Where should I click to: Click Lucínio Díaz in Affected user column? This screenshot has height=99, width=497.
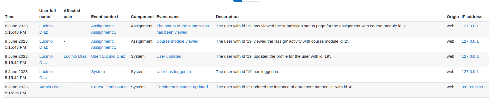pyautogui.click(x=75, y=56)
